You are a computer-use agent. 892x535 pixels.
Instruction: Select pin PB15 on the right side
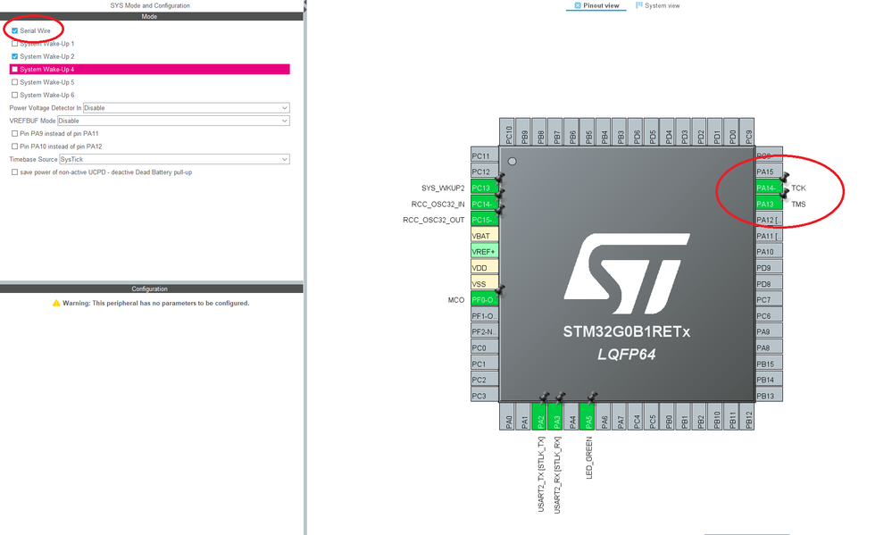(x=769, y=364)
